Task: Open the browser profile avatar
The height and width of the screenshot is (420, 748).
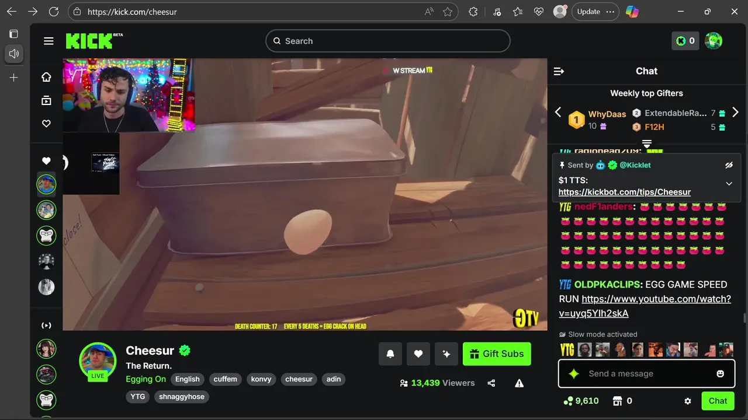Action: [560, 12]
